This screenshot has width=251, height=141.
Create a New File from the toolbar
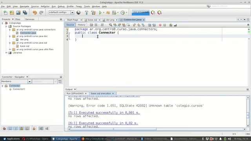click(x=5, y=13)
